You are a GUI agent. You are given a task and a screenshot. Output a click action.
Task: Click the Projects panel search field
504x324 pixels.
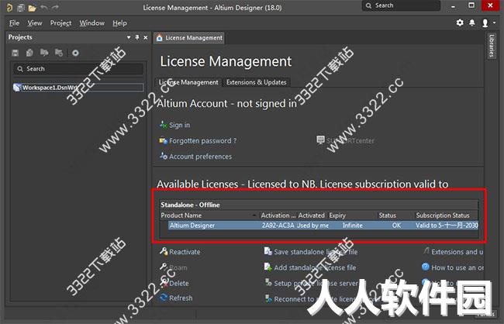(x=78, y=69)
